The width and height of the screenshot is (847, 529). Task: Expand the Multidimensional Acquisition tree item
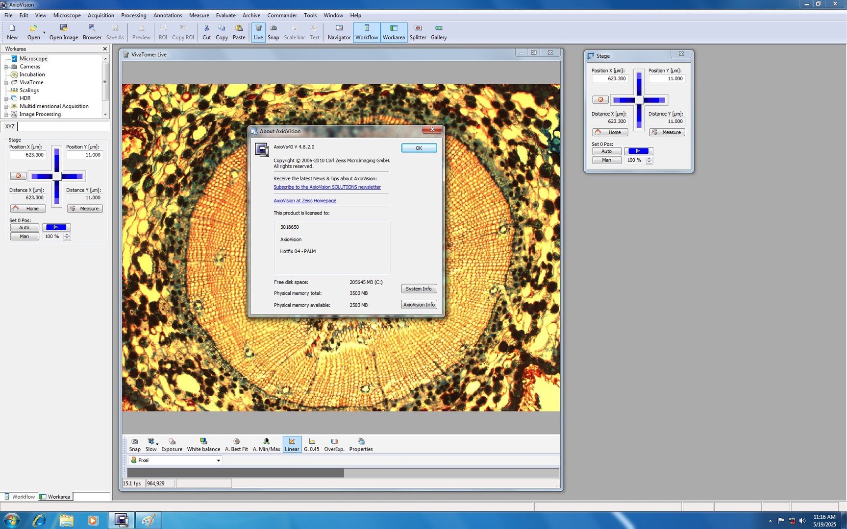[6, 106]
